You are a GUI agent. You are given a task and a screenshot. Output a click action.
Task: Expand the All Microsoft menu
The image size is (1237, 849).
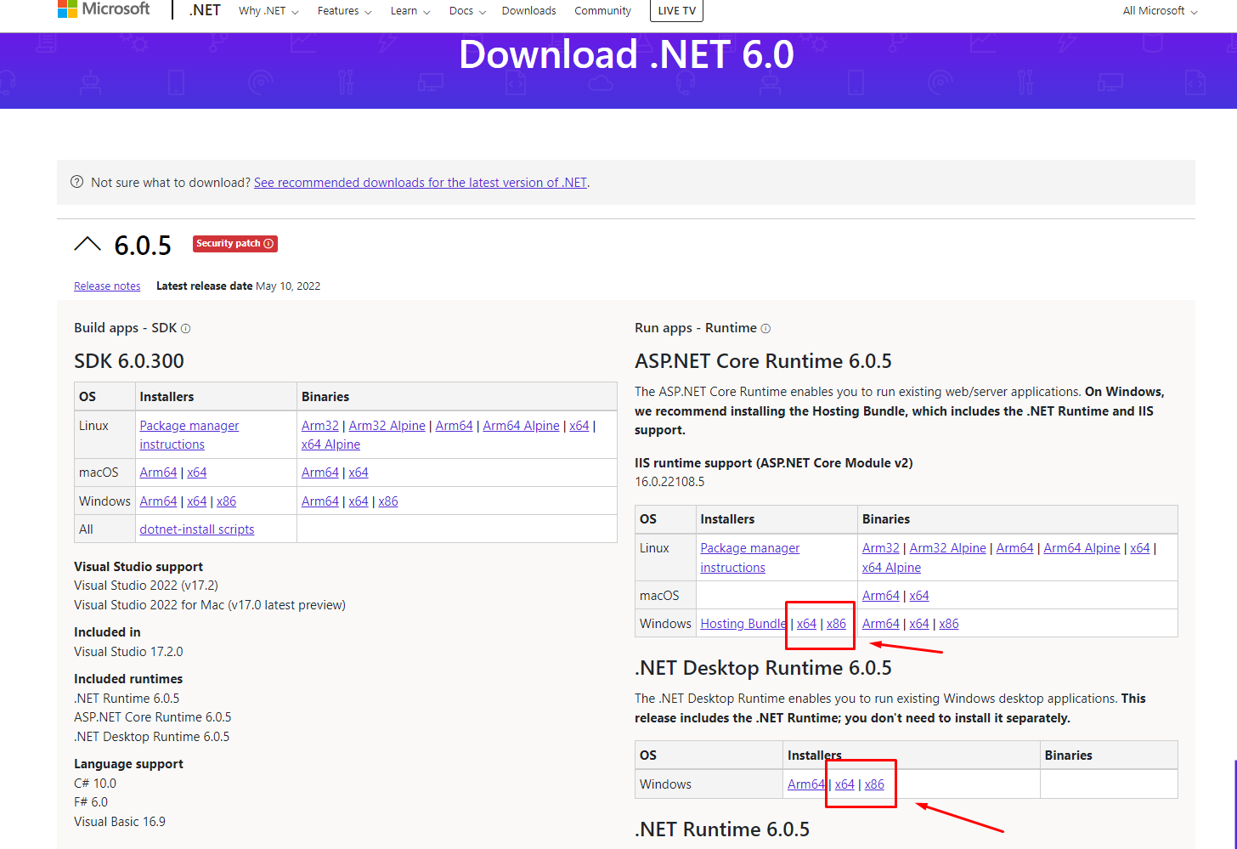1160,11
